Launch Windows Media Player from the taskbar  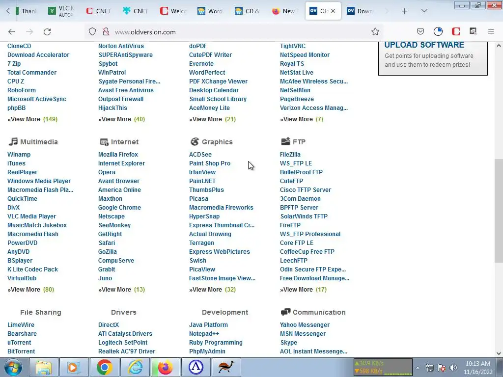74,367
